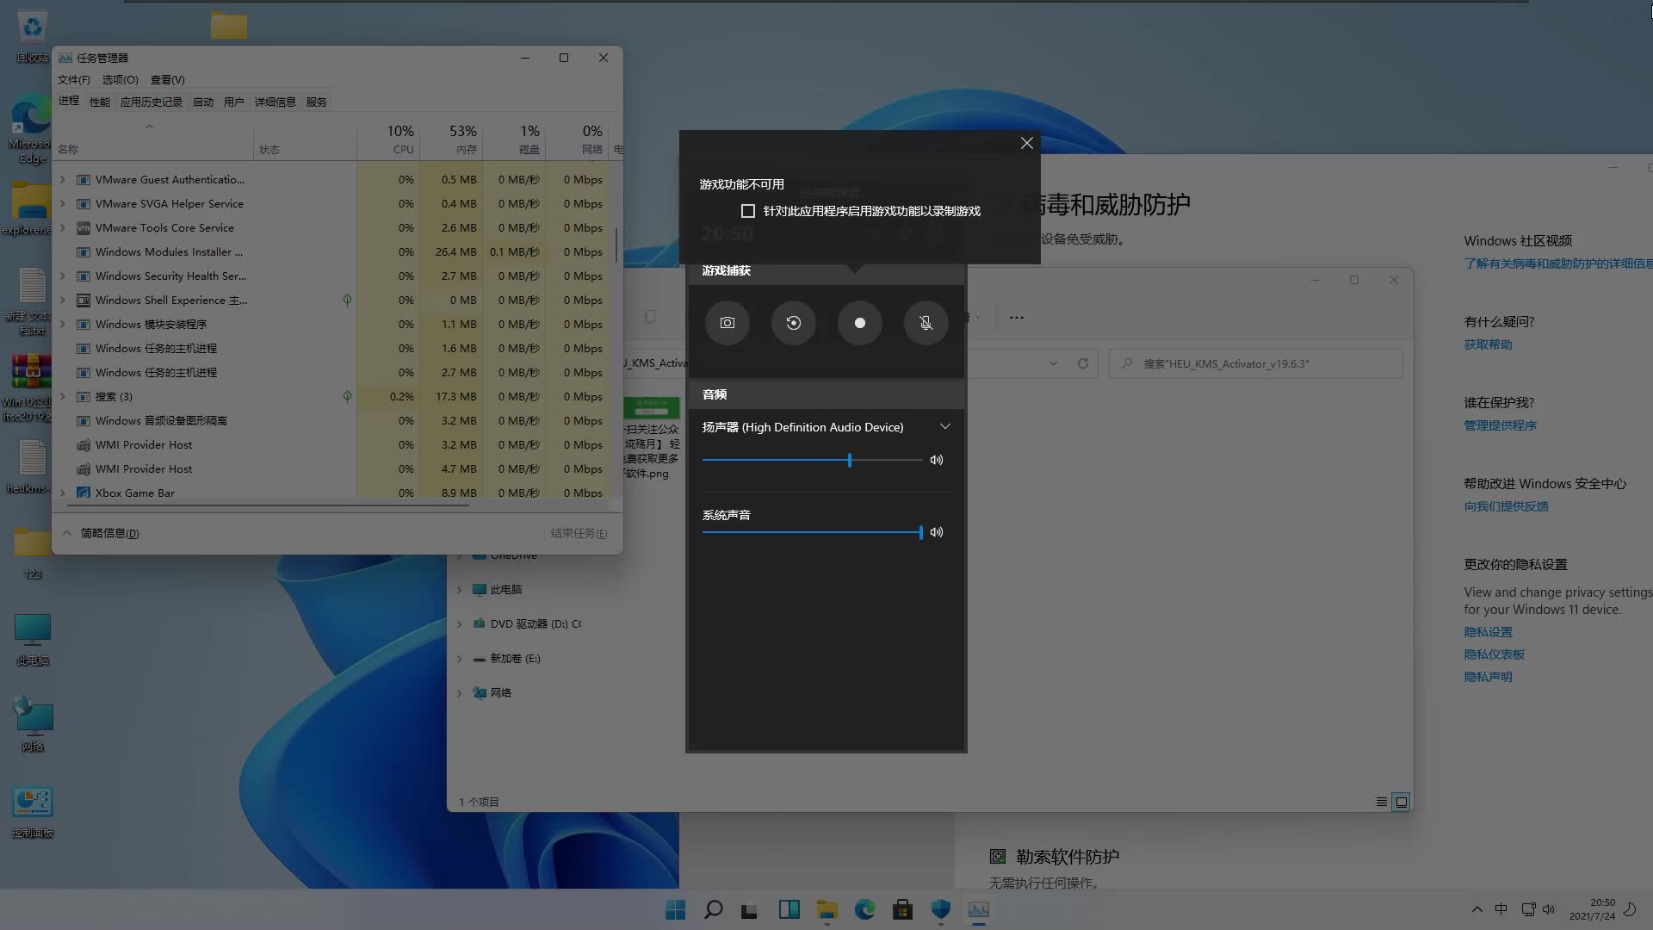Switch to the 详细信息 tab
Image resolution: width=1653 pixels, height=930 pixels.
click(275, 102)
